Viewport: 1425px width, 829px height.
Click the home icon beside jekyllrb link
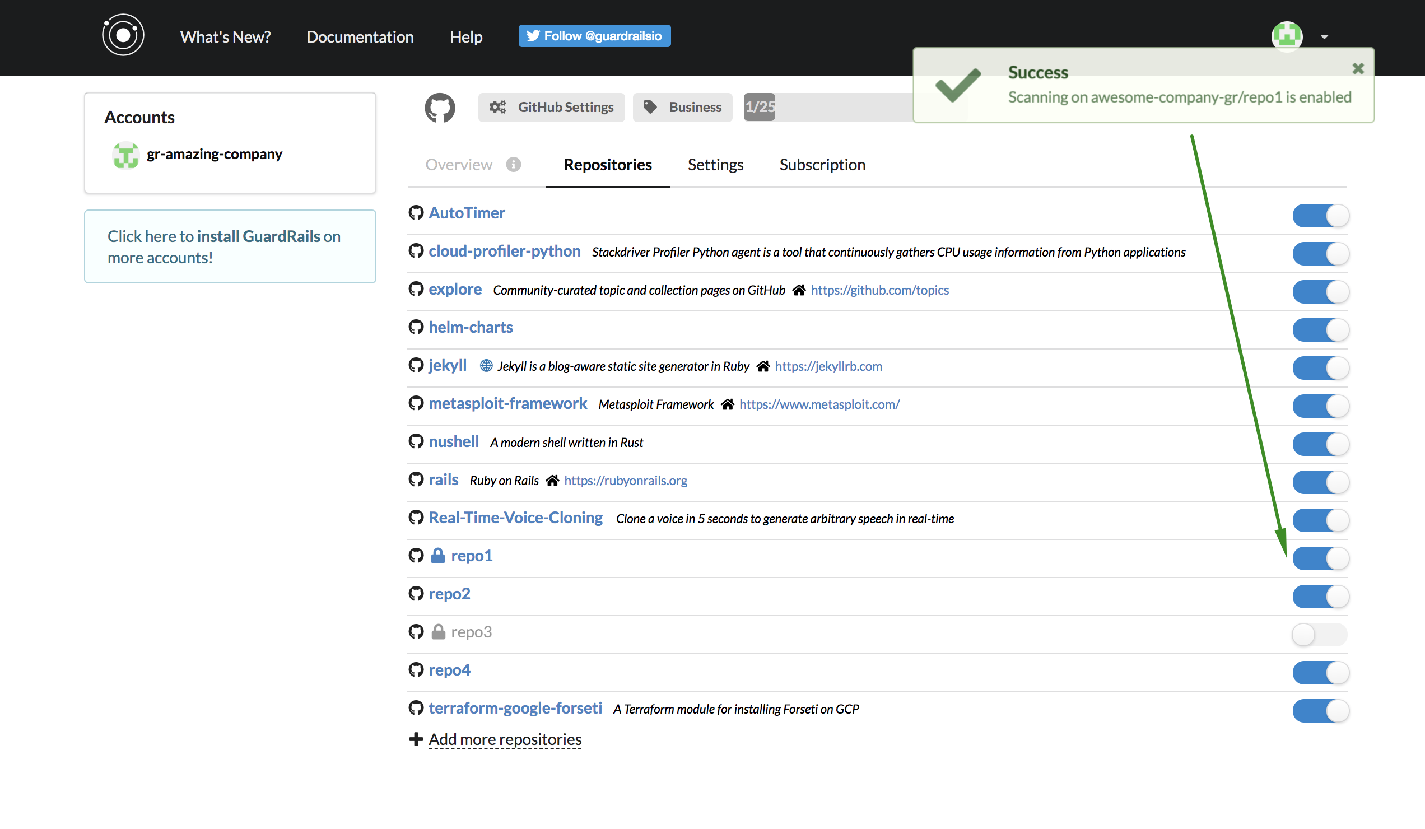pyautogui.click(x=763, y=366)
